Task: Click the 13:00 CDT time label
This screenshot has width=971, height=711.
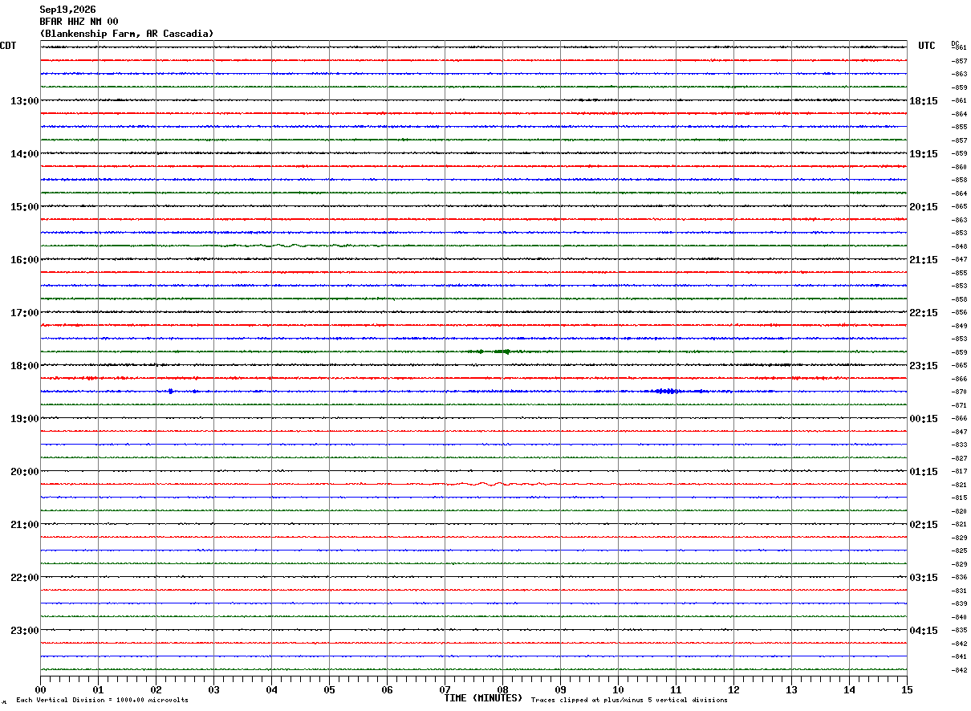Action: tap(25, 101)
